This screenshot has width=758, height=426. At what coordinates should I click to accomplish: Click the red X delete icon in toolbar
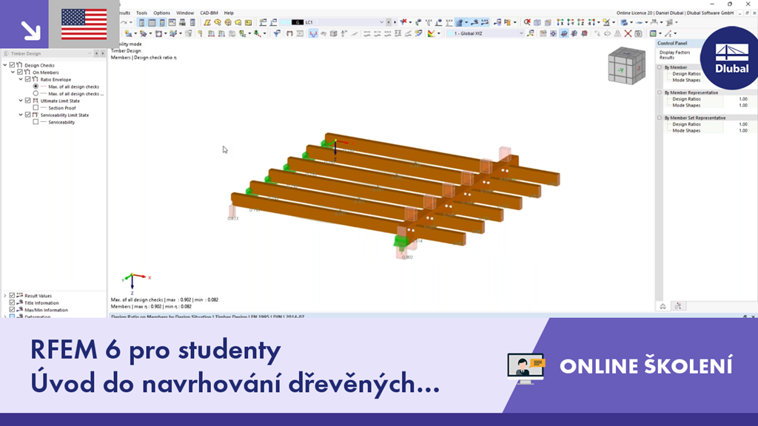(x=628, y=33)
